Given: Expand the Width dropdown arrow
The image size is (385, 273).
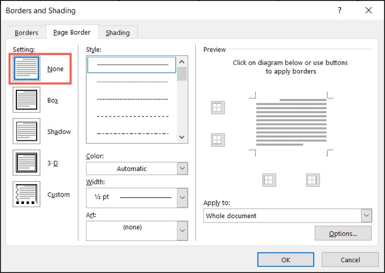Looking at the screenshot, I should point(182,198).
